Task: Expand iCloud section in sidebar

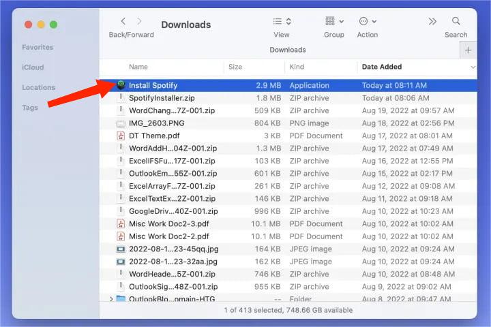Action: click(x=33, y=67)
